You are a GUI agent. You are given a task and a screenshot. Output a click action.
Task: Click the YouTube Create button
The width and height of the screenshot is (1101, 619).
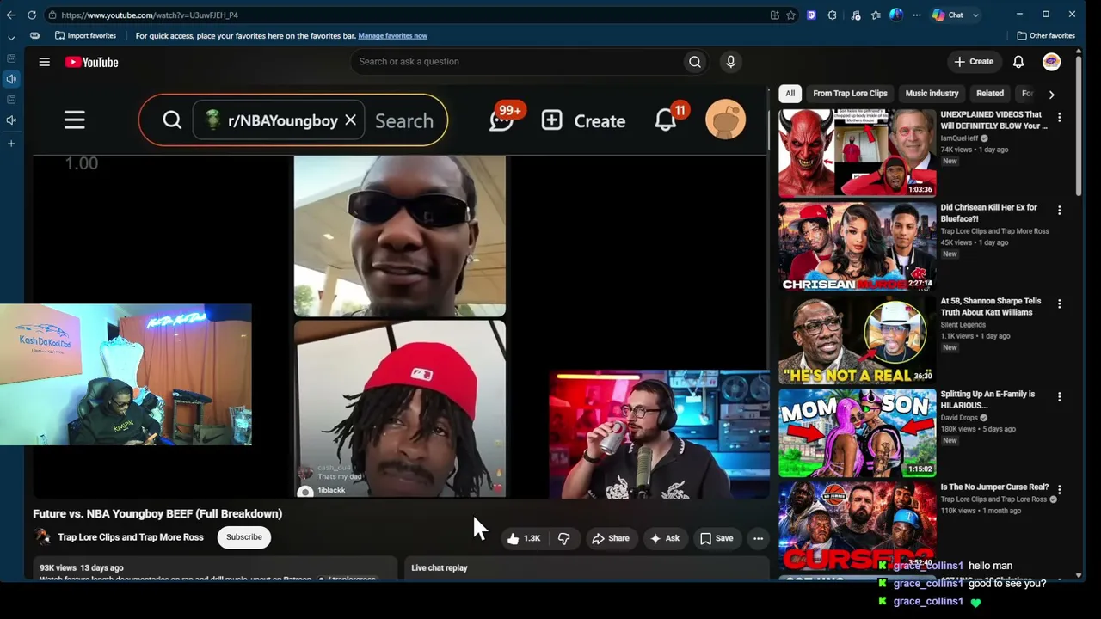[x=974, y=62]
